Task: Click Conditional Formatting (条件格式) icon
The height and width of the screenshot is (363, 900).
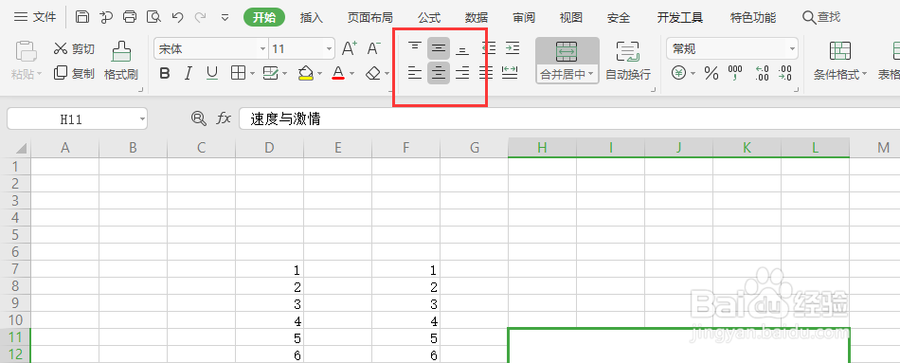Action: pyautogui.click(x=840, y=52)
